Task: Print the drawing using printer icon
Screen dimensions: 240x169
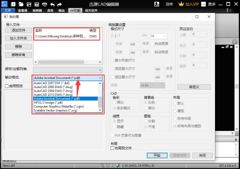Action: click(x=45, y=4)
